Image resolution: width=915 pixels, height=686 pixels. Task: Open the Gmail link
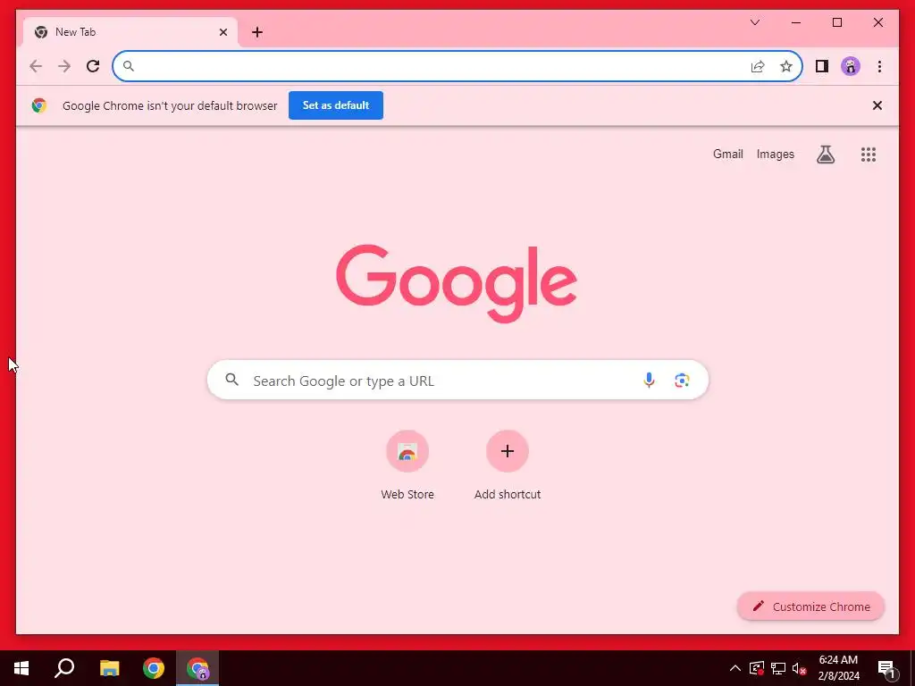tap(727, 155)
